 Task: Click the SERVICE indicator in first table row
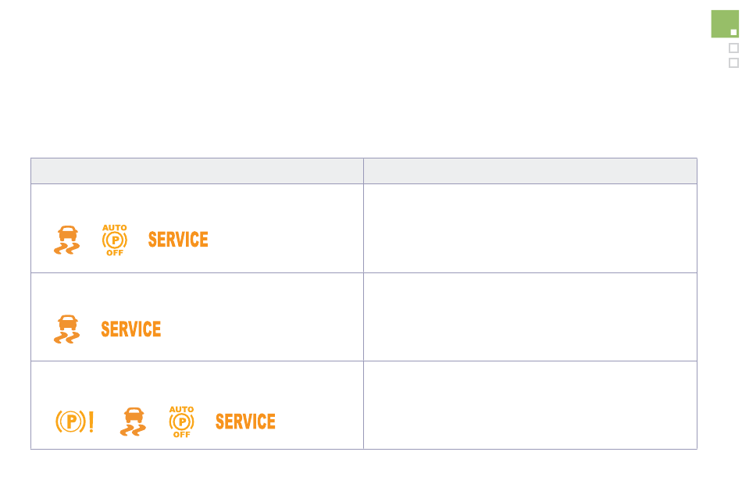178,240
